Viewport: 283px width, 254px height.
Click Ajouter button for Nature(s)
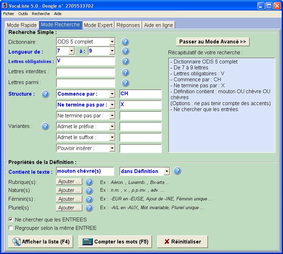pyautogui.click(x=69, y=190)
